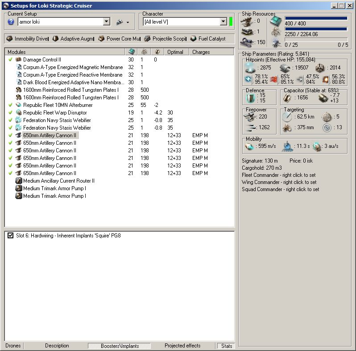Click the shield hitpoints icon
The height and width of the screenshot is (351, 356).
tap(250, 68)
